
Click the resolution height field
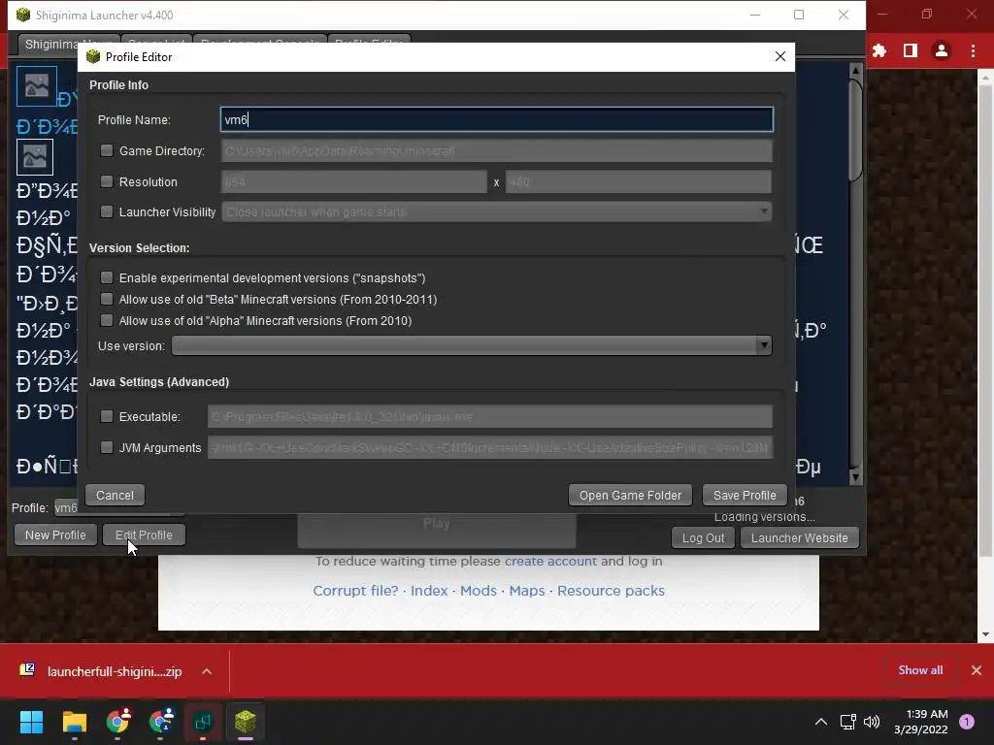coord(639,181)
